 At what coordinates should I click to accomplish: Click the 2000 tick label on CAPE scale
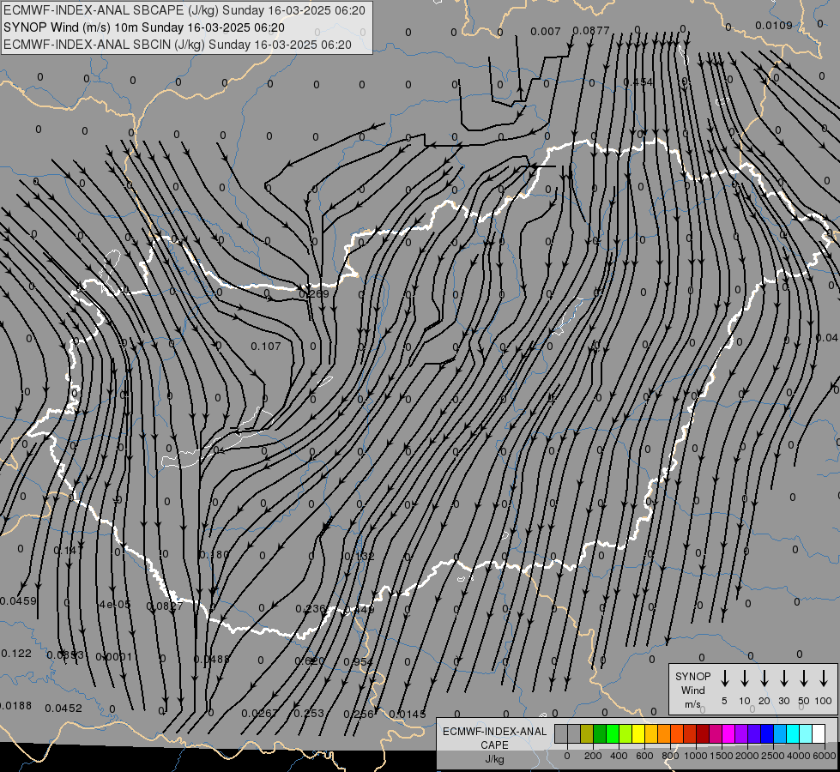[x=747, y=756]
